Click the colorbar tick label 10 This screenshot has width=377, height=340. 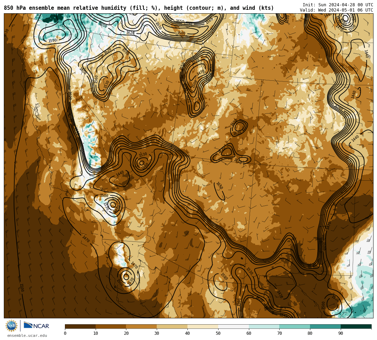click(x=96, y=333)
